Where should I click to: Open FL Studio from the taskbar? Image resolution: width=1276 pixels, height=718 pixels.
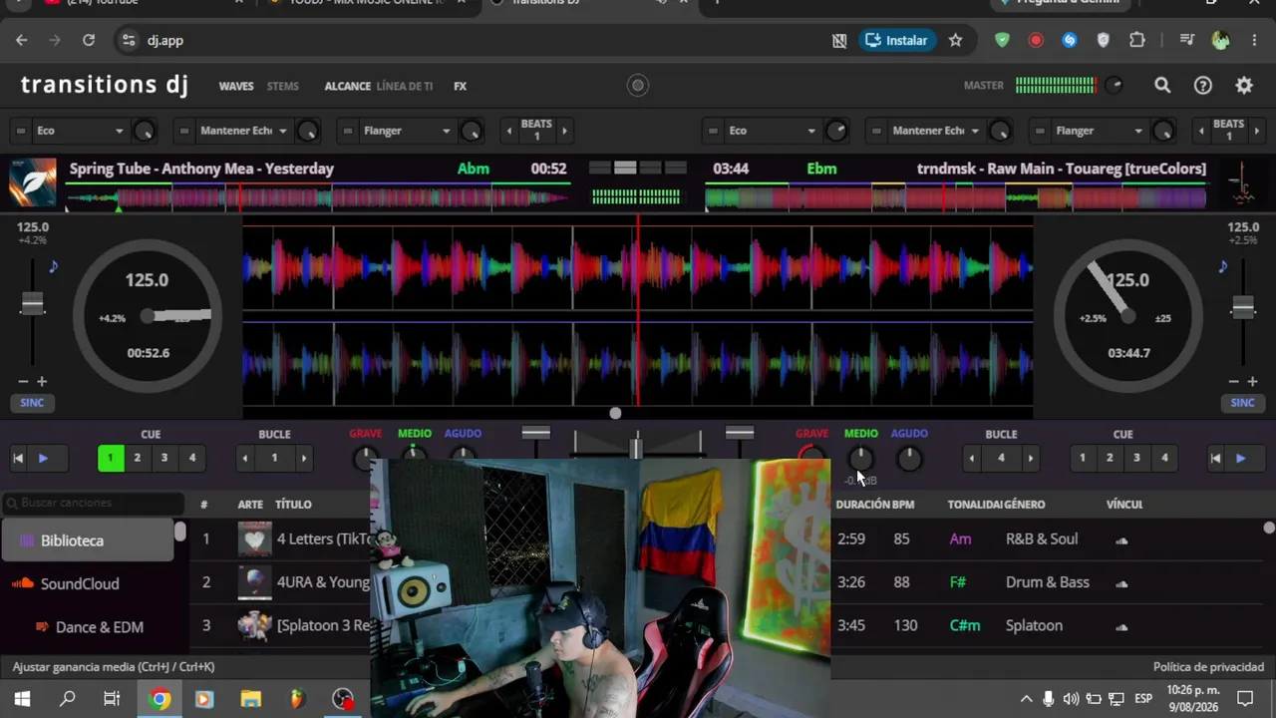tap(297, 699)
